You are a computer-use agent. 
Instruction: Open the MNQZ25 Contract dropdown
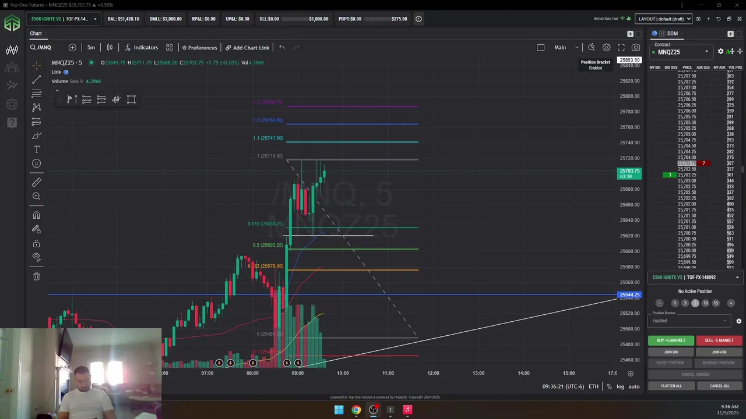(x=681, y=52)
